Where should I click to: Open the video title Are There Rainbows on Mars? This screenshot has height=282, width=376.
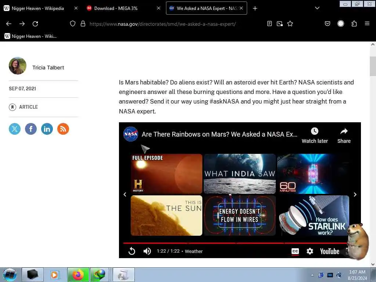(x=220, y=134)
